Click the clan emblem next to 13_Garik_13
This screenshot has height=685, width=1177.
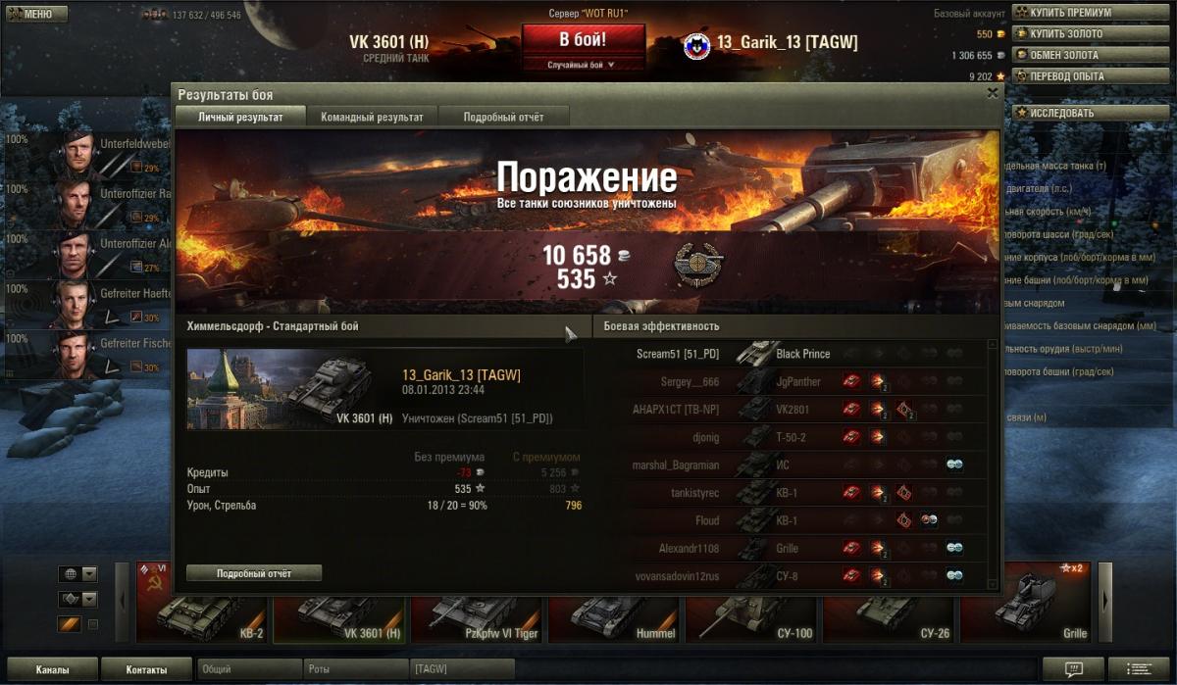pos(696,44)
